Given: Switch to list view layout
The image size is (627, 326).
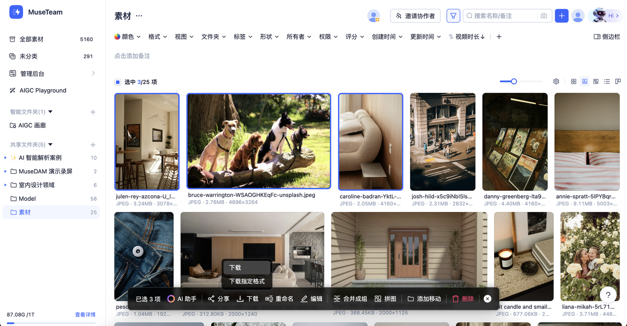Looking at the screenshot, I should pos(606,81).
